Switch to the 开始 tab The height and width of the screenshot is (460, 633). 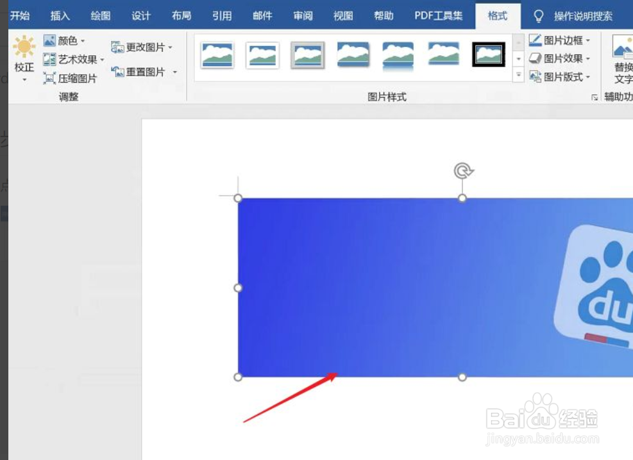[x=20, y=16]
